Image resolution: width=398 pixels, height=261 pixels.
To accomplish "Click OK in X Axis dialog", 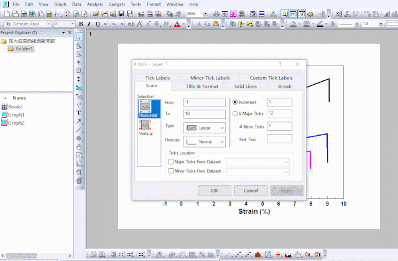I will [215, 191].
